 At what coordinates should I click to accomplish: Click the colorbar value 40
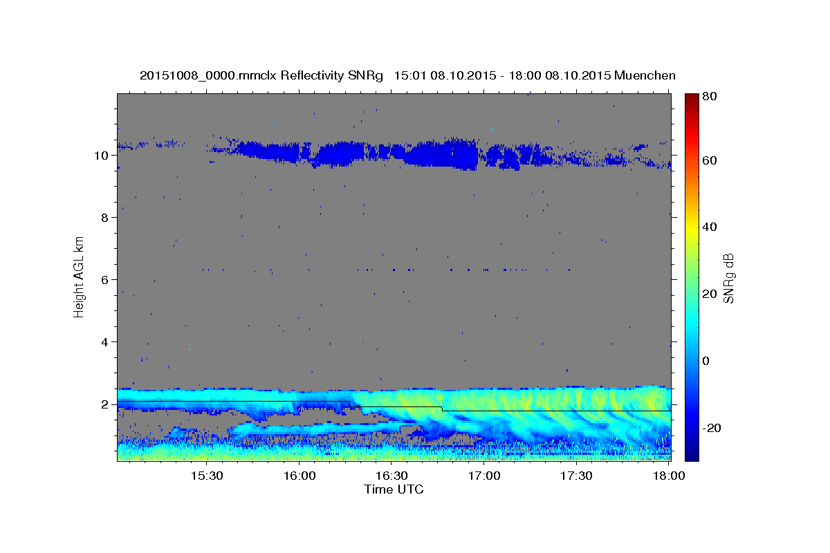pyautogui.click(x=710, y=227)
